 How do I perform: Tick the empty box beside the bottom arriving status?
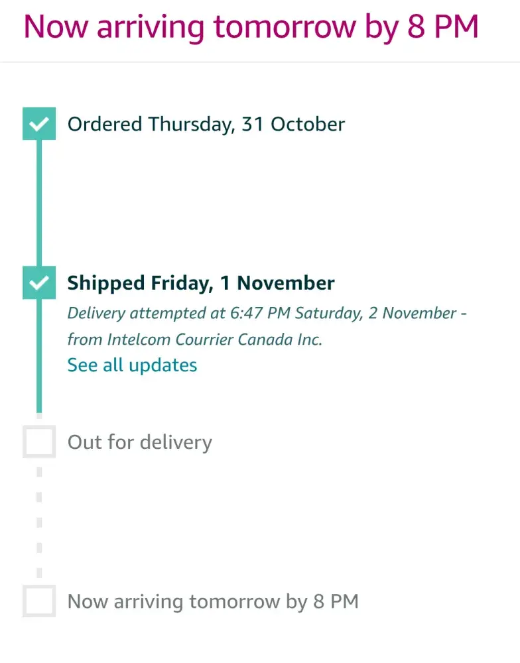[39, 601]
